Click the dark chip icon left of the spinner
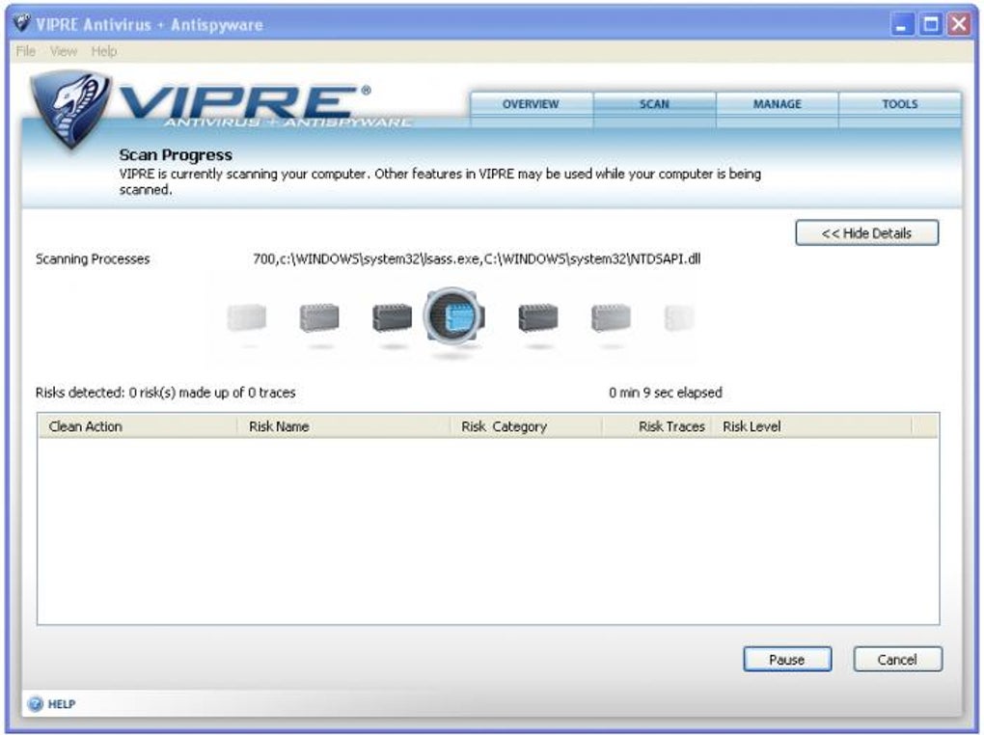984x735 pixels. tap(390, 318)
